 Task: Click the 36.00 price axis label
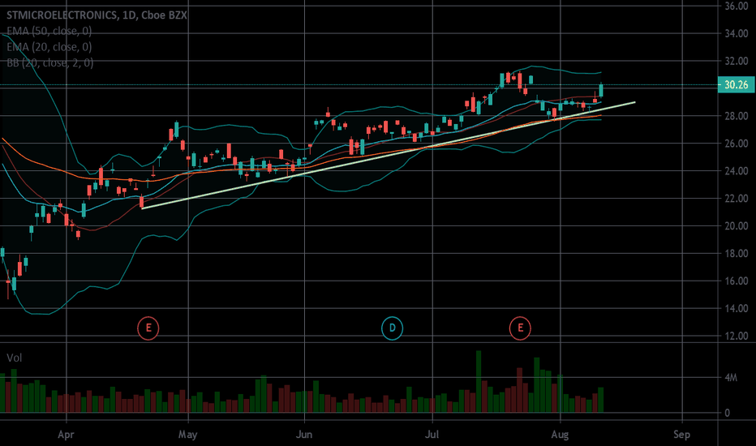[x=737, y=6]
